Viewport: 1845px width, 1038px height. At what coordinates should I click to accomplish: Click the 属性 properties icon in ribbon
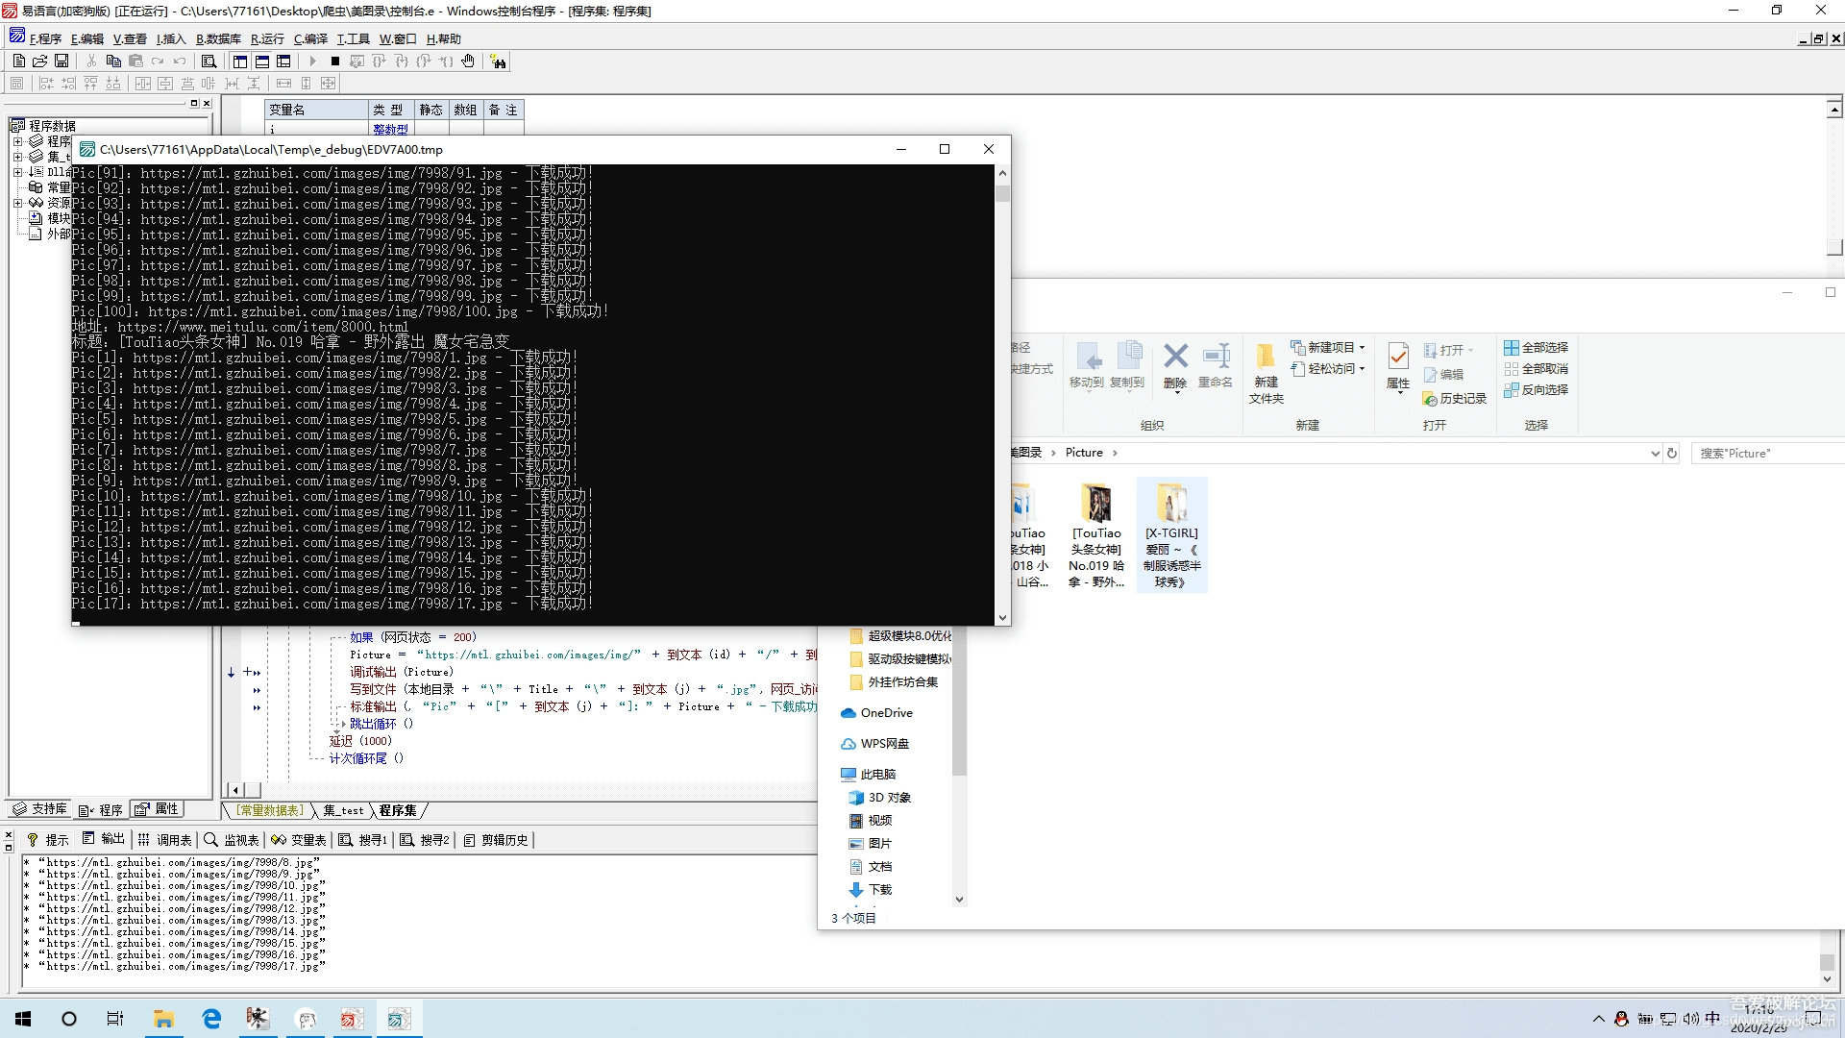pyautogui.click(x=1398, y=358)
